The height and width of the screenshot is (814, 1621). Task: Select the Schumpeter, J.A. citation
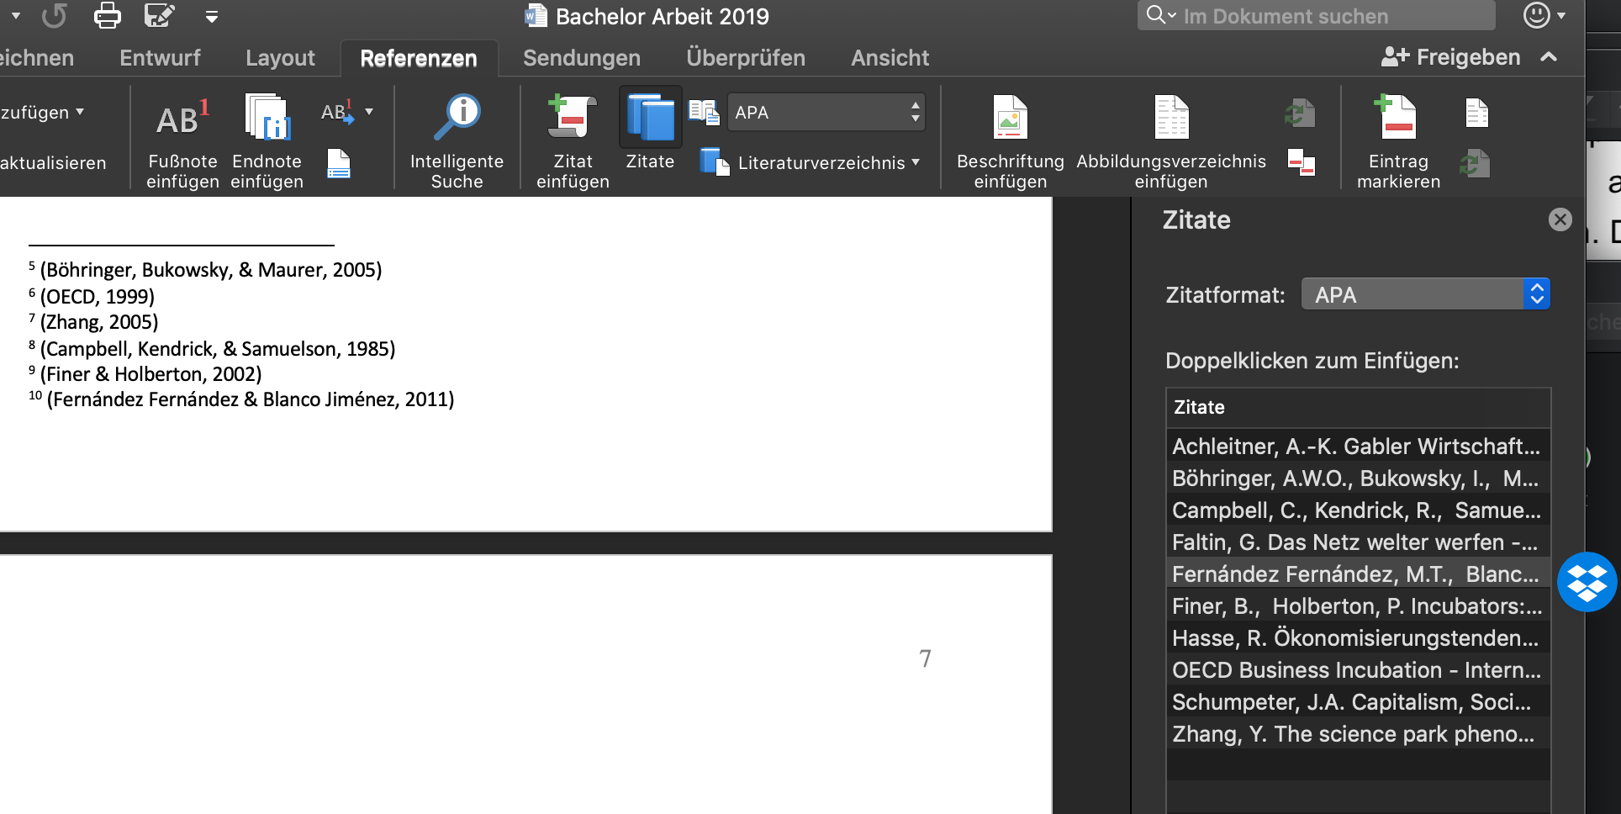[x=1358, y=701]
